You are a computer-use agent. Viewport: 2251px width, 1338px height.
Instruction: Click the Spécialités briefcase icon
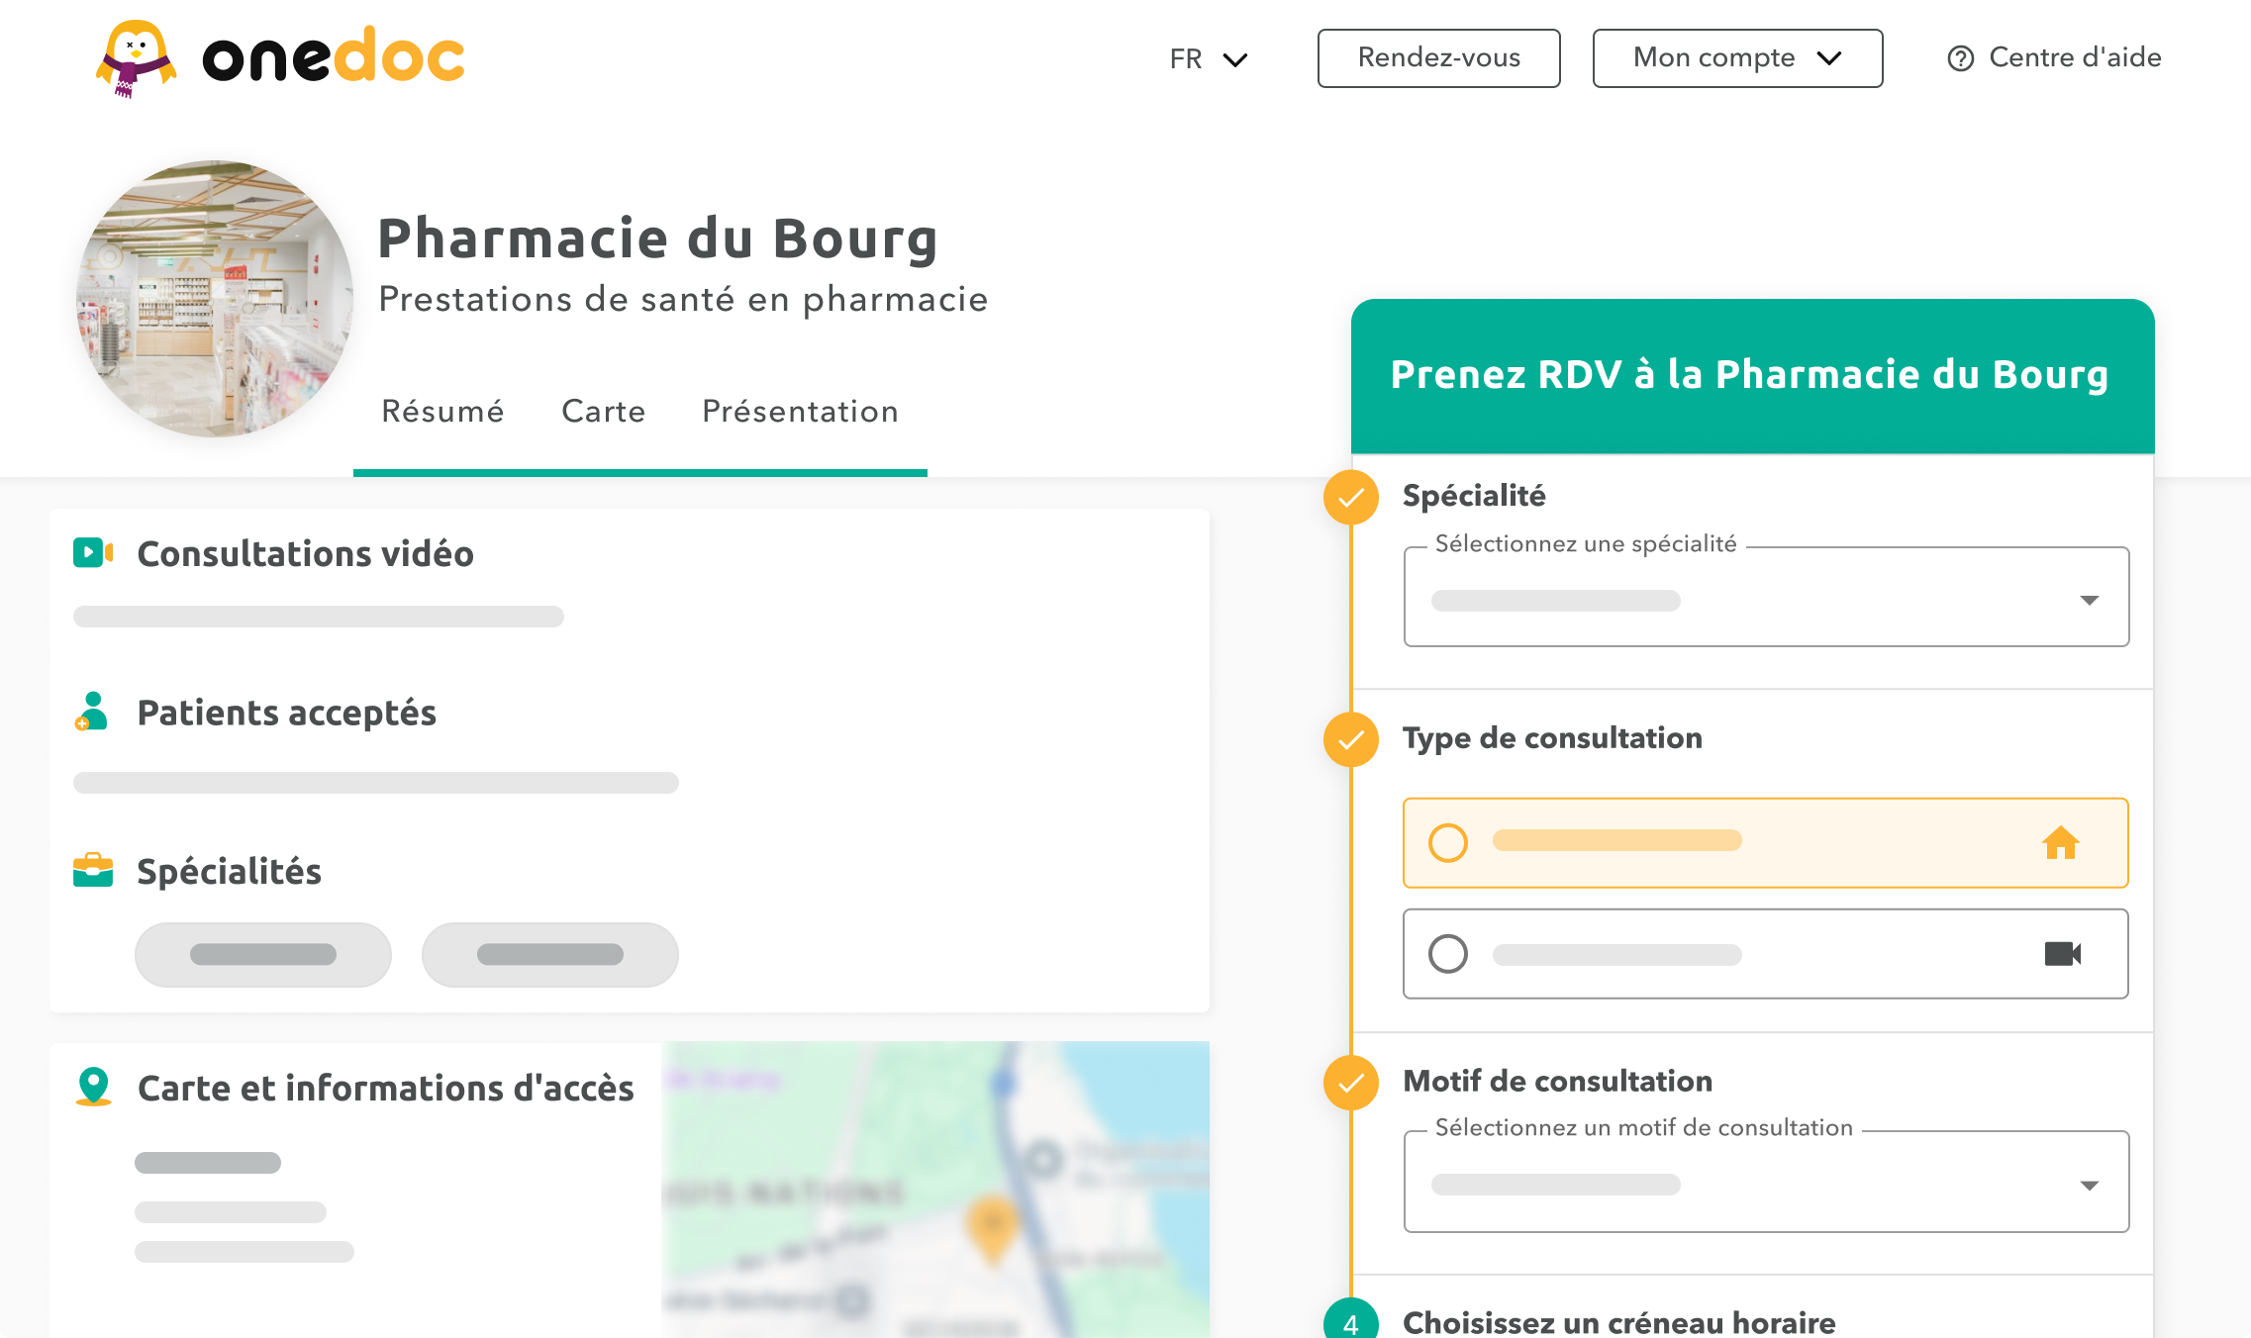(93, 870)
